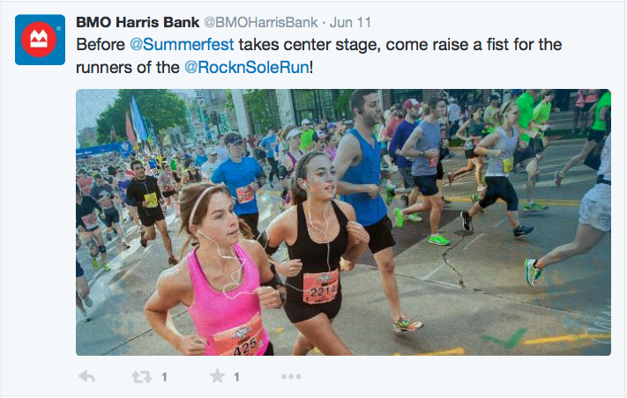Viewport: 627px width, 398px height.
Task: Open the Jun 11 timestamp permalink
Action: coord(350,22)
